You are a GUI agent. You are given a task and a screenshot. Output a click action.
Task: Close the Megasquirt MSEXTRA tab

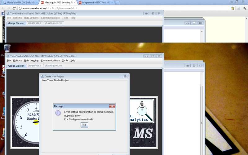(112, 2)
